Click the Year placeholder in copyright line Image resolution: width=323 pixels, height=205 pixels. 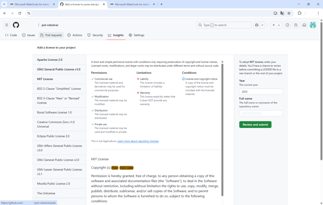click(x=115, y=168)
